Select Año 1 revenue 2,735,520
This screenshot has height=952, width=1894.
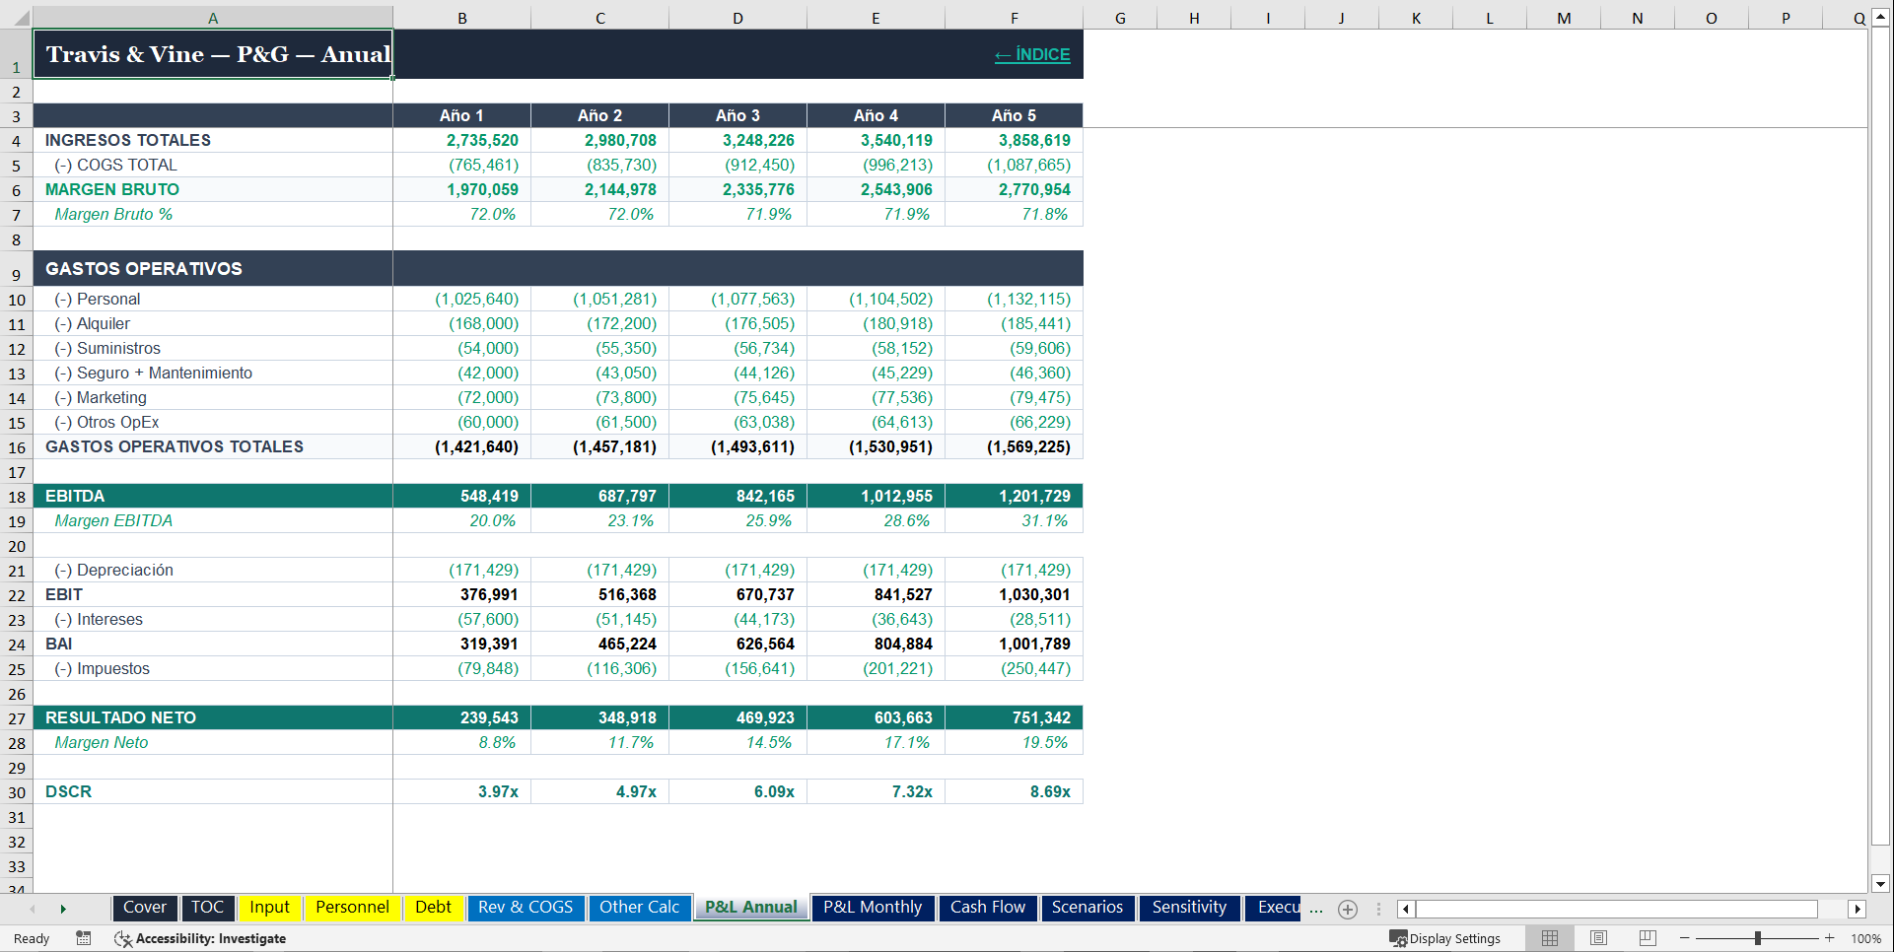pos(462,140)
